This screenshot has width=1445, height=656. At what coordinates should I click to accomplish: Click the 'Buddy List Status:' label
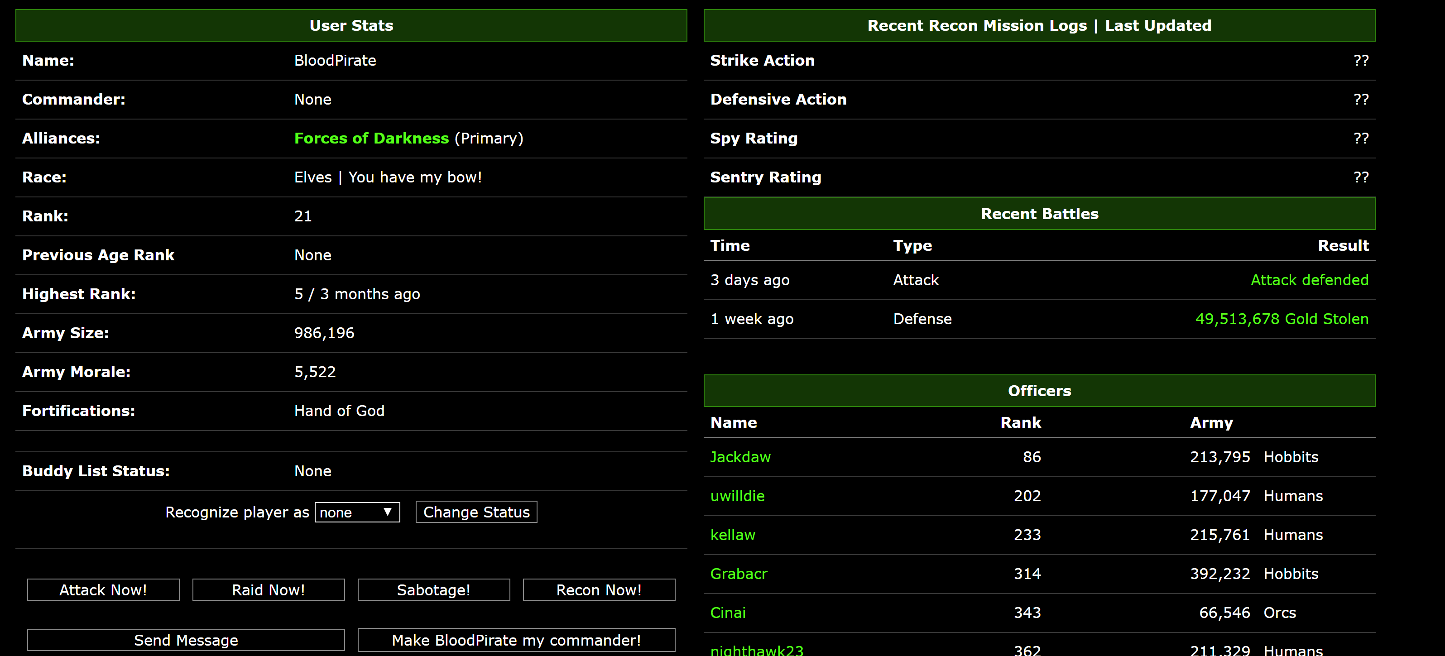click(96, 471)
